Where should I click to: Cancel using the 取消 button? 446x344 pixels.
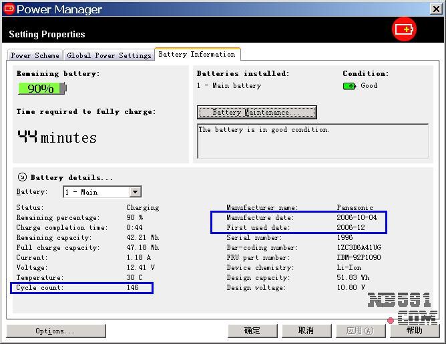(306, 331)
